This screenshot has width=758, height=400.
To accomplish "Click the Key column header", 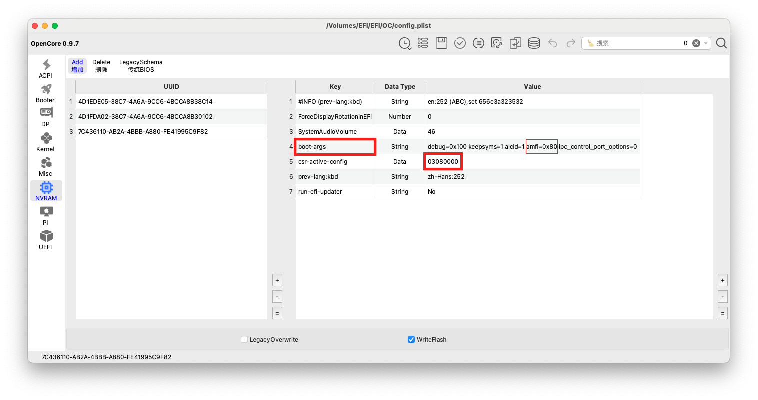I will [335, 87].
